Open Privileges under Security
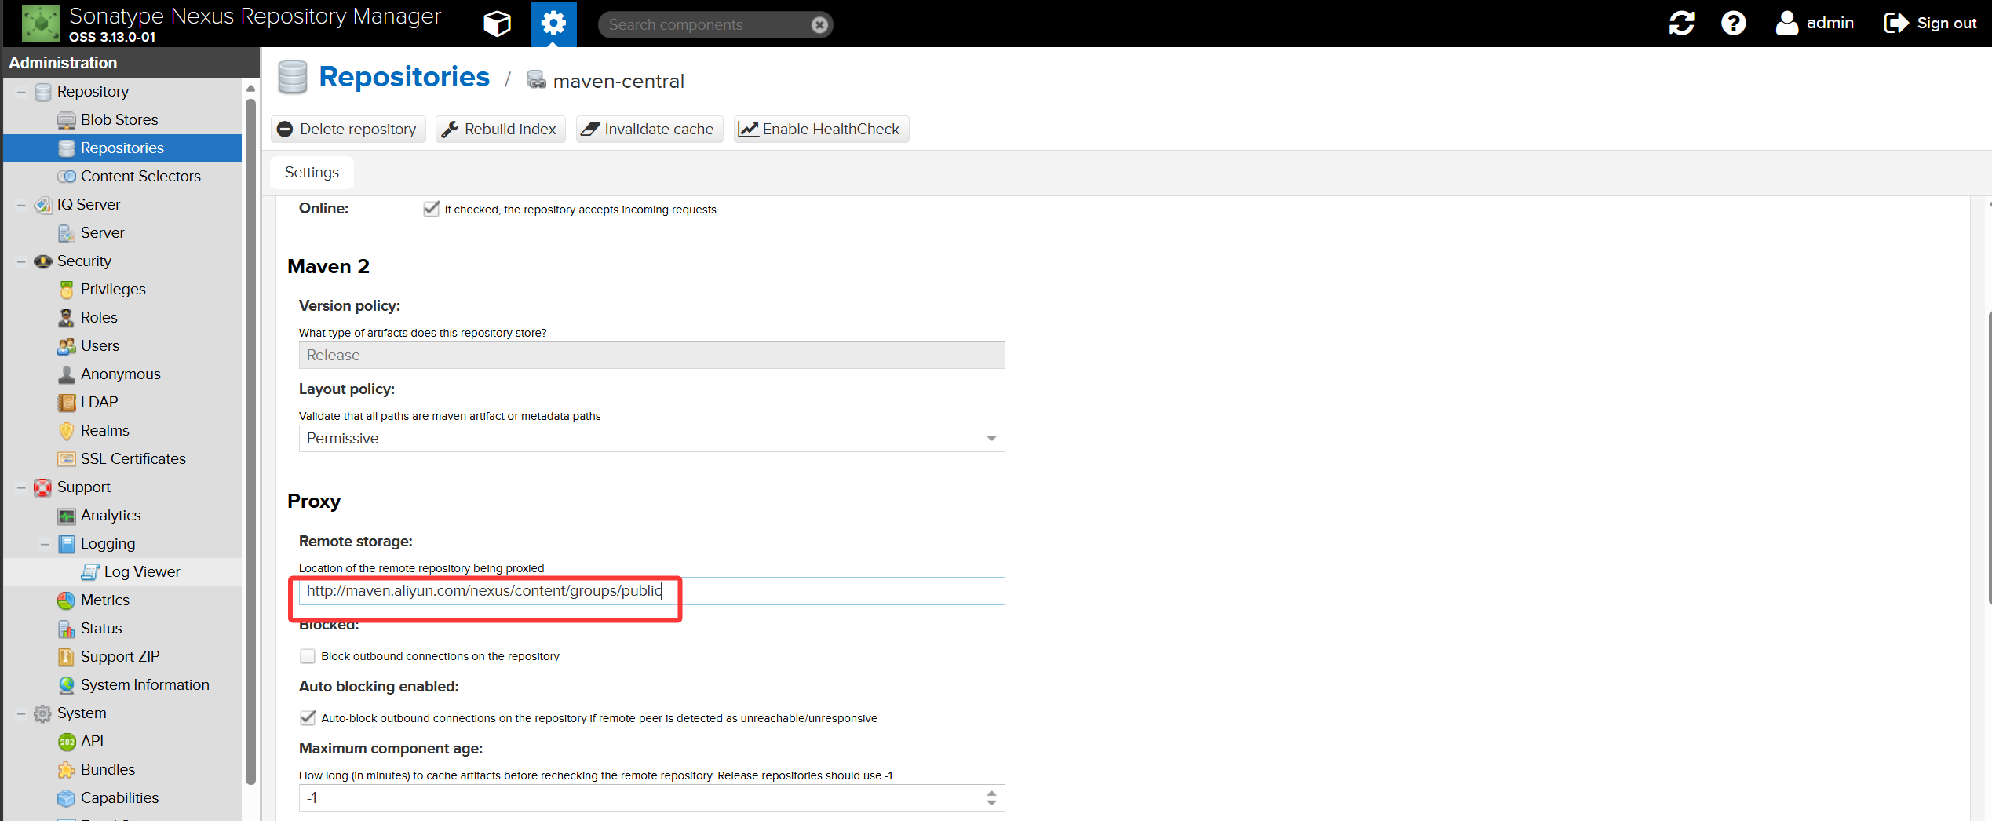 pyautogui.click(x=113, y=289)
